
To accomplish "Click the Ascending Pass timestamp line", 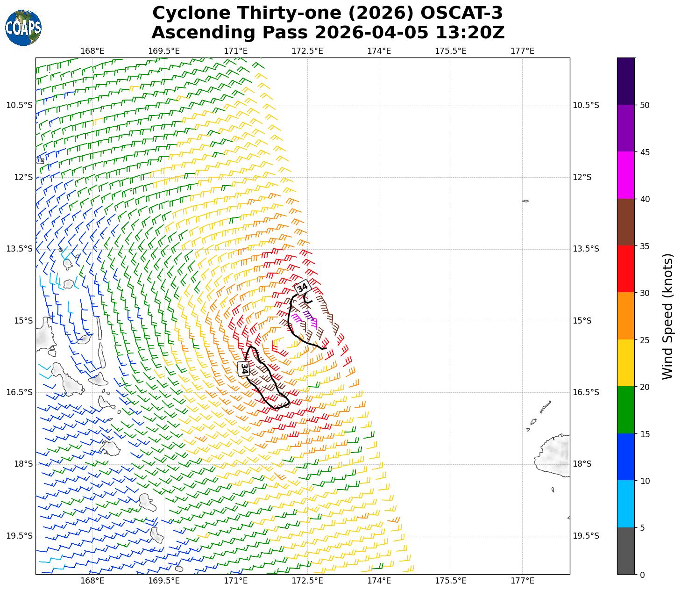I will [x=327, y=33].
